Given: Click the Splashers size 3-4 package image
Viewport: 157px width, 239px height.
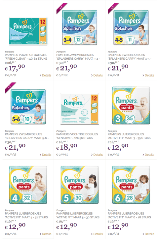Looking at the screenshot, I should click(80, 27).
